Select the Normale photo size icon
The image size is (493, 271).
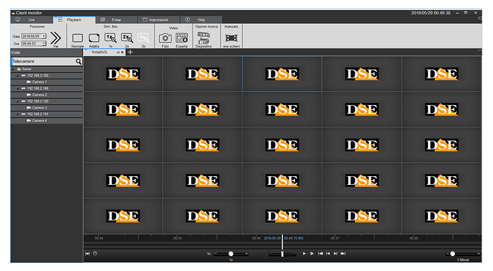click(x=78, y=38)
